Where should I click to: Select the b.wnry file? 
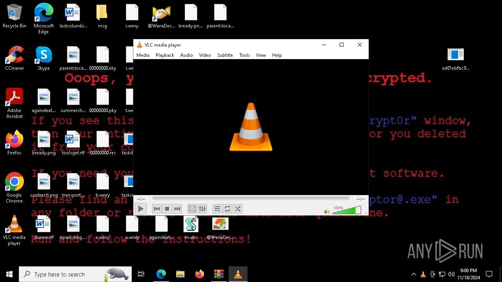103,185
